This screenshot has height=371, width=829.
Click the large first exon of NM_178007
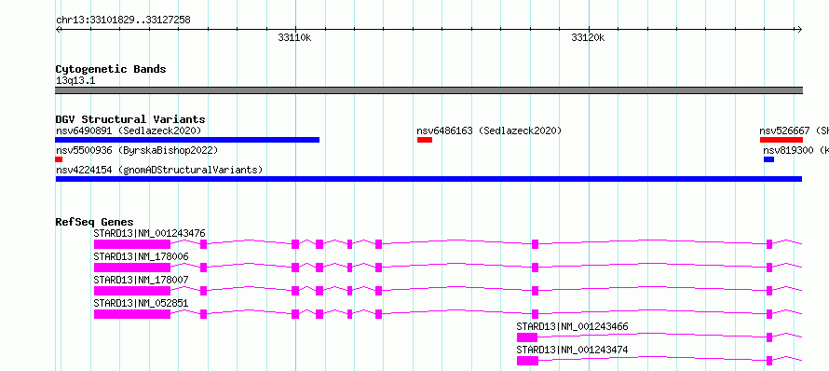point(132,291)
